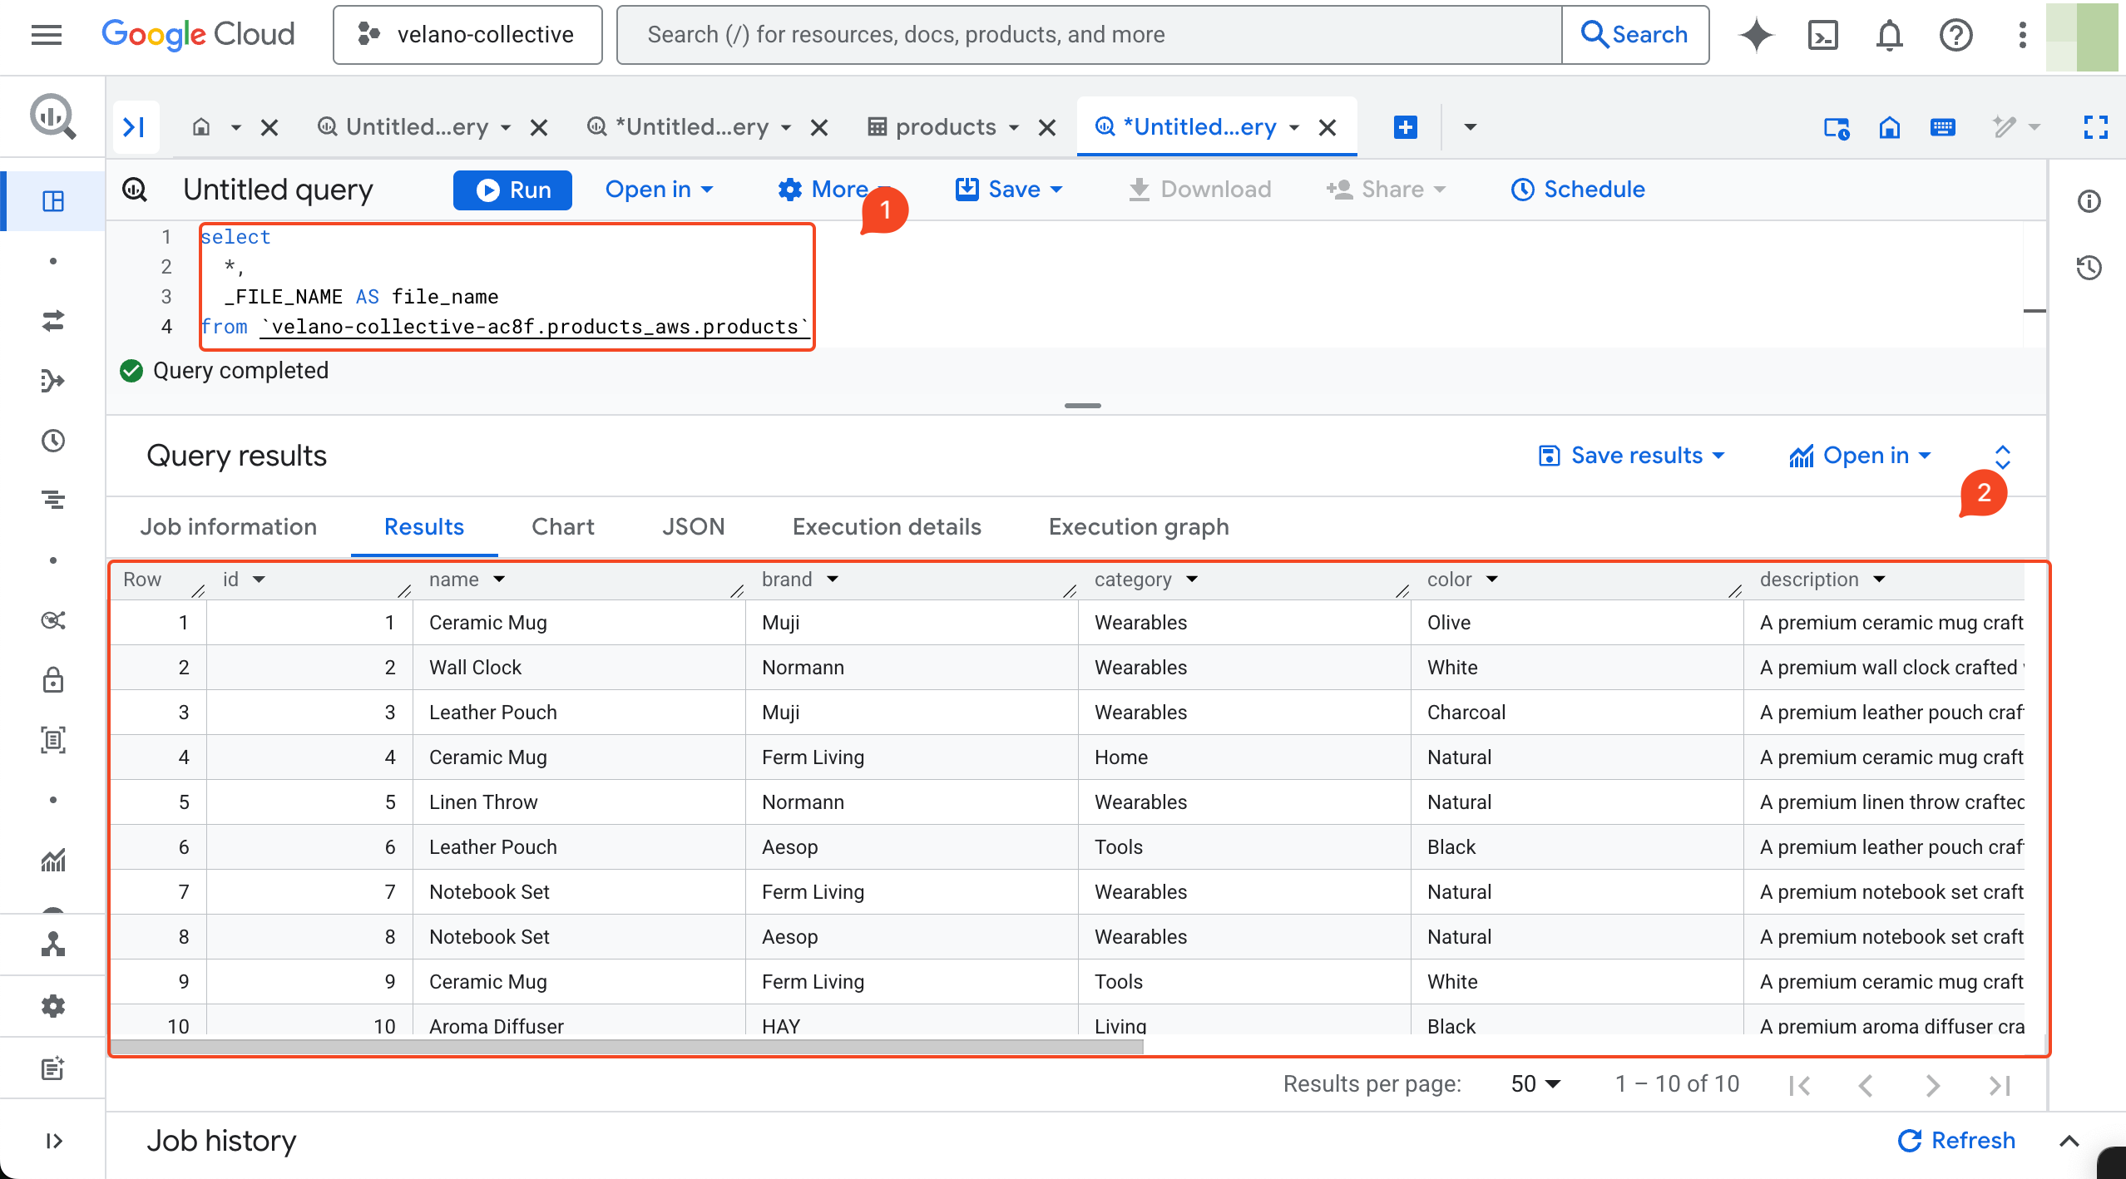
Task: Schedule the query
Action: coord(1577,190)
